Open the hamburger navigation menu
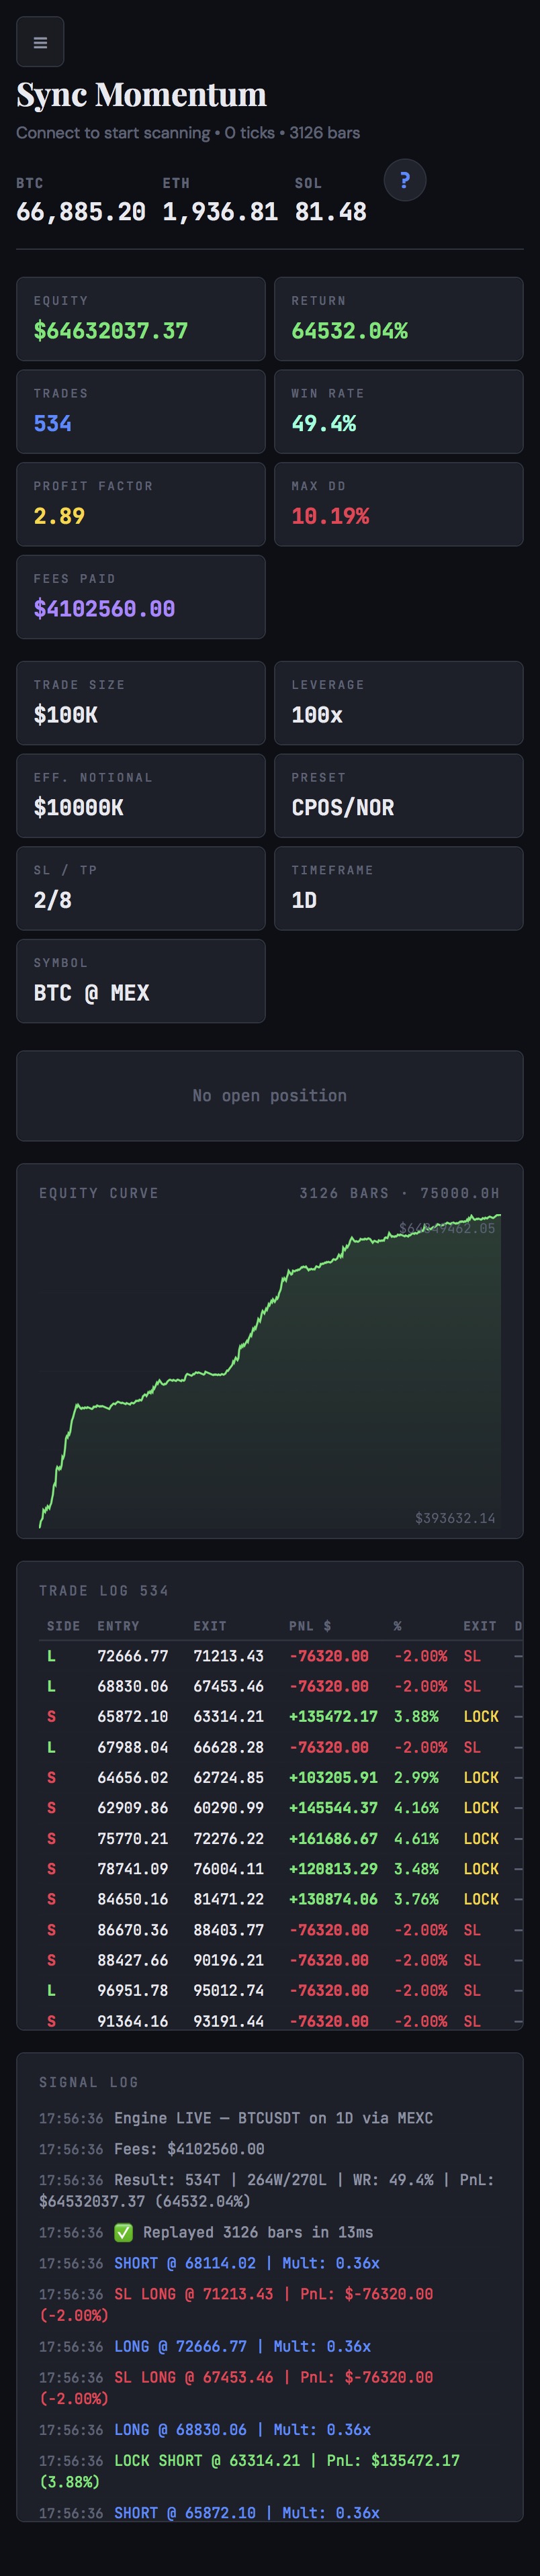The image size is (540, 2576). (40, 41)
